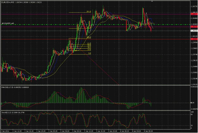Image resolution: width=198 pixels, height=133 pixels.
Task: Click the 261.8 Fibonacci level label
Action: coord(89,12)
